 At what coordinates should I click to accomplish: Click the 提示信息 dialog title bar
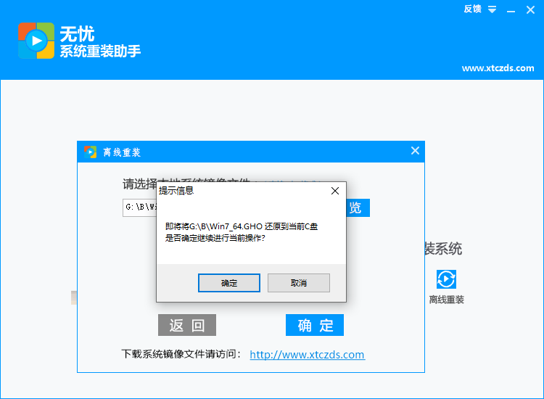239,191
